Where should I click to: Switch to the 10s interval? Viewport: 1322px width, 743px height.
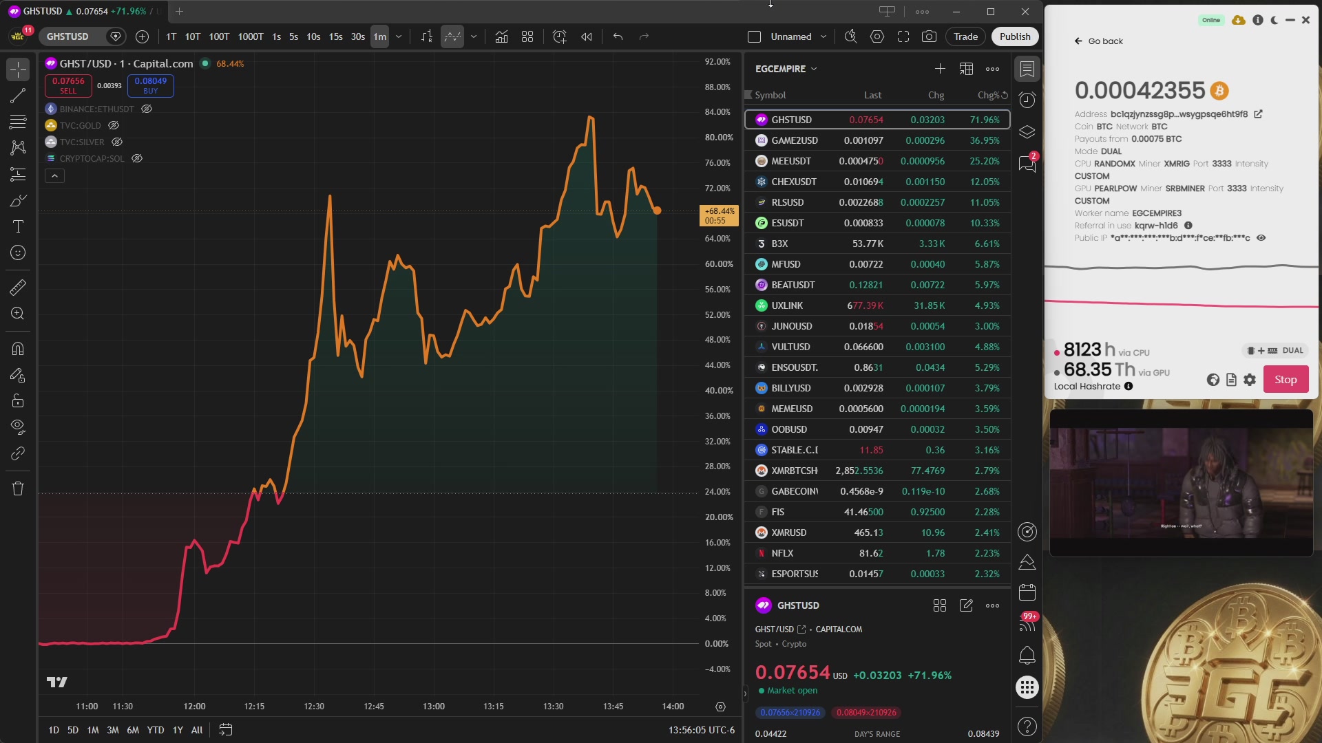313,36
